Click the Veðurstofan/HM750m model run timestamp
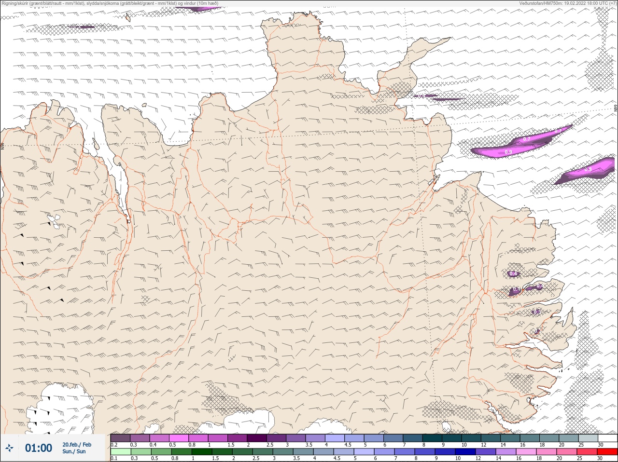 [568, 3]
